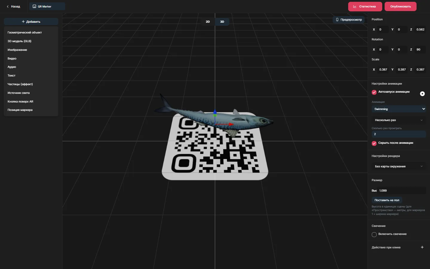Click the Scale Z input field
Screen dimensions: 430x269
pos(420,70)
